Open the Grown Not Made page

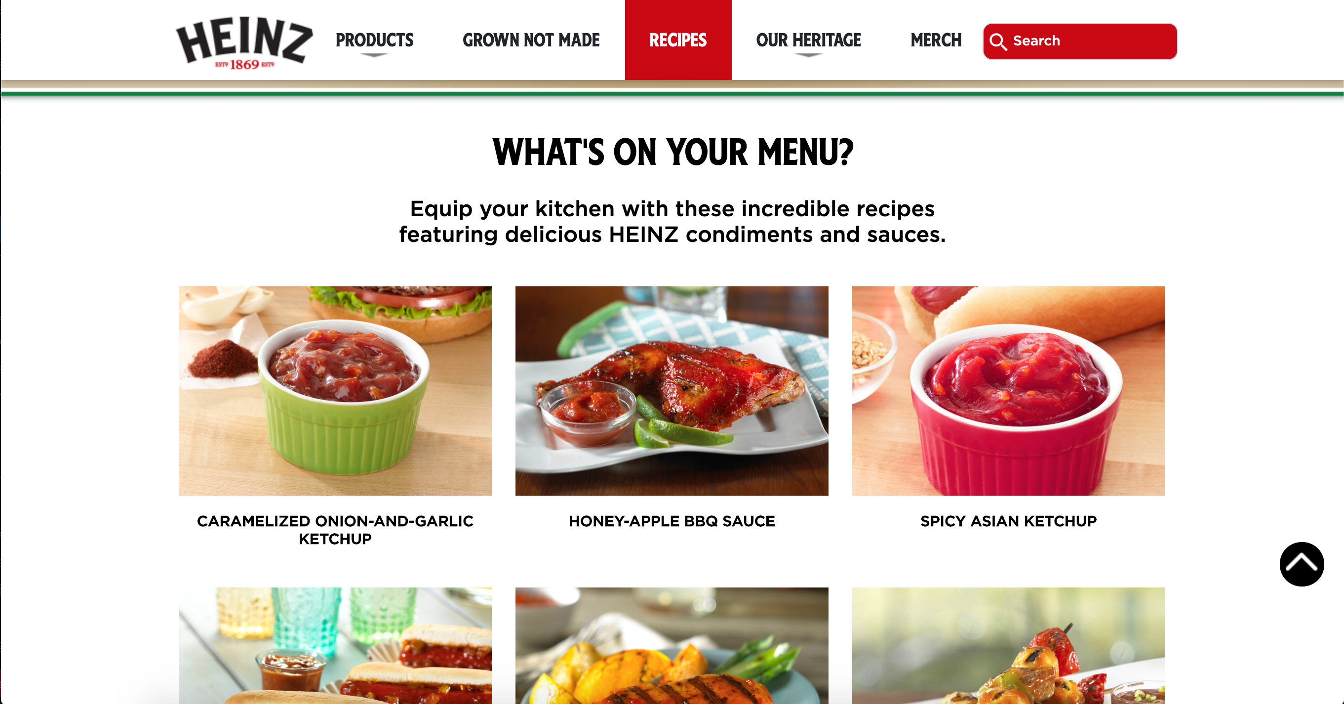click(x=531, y=40)
